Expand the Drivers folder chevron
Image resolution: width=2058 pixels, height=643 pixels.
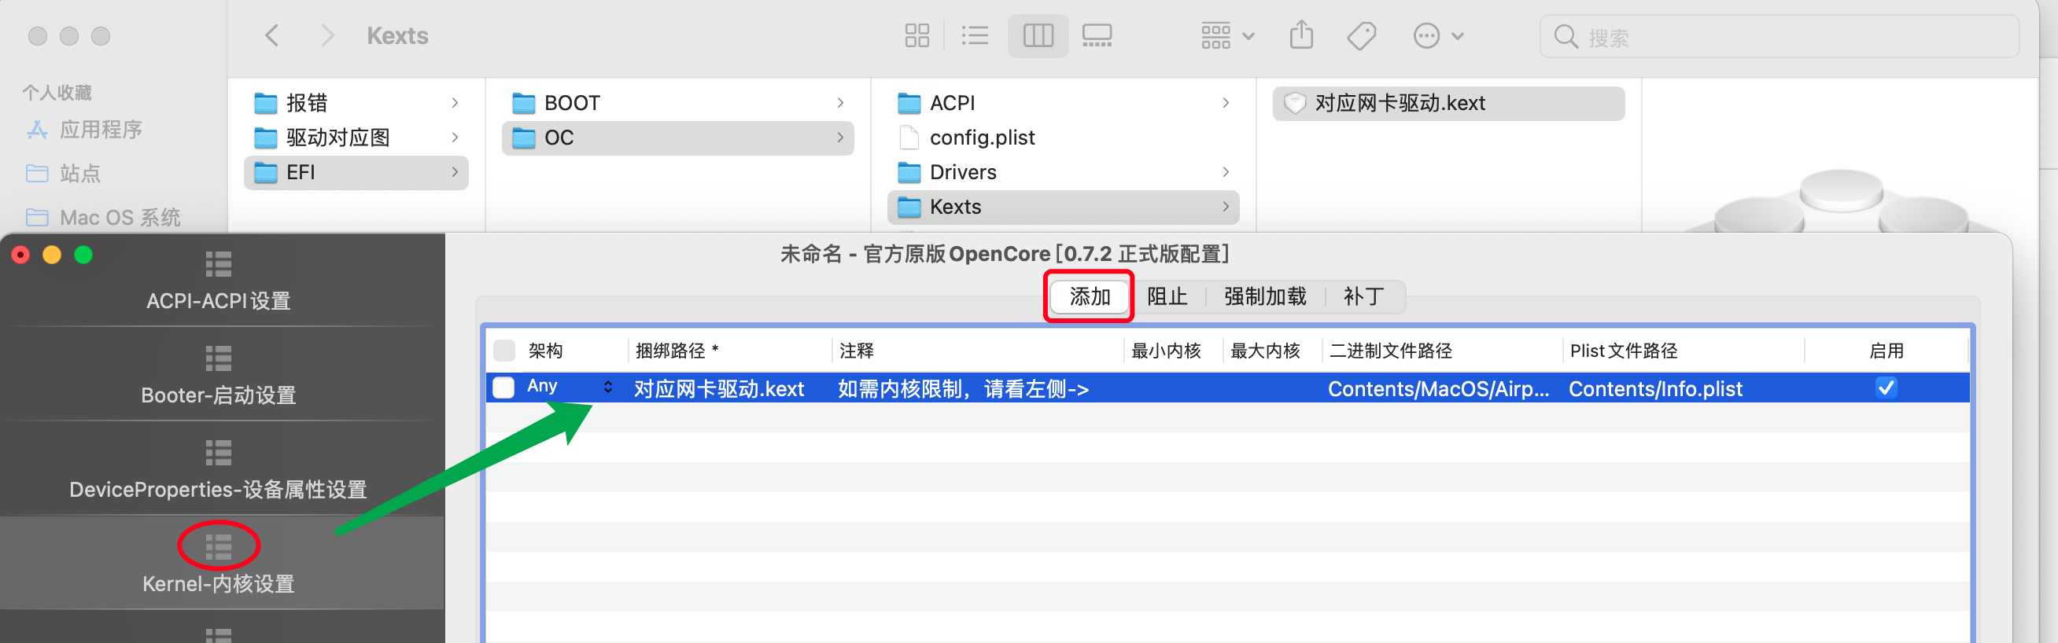[x=1226, y=172]
